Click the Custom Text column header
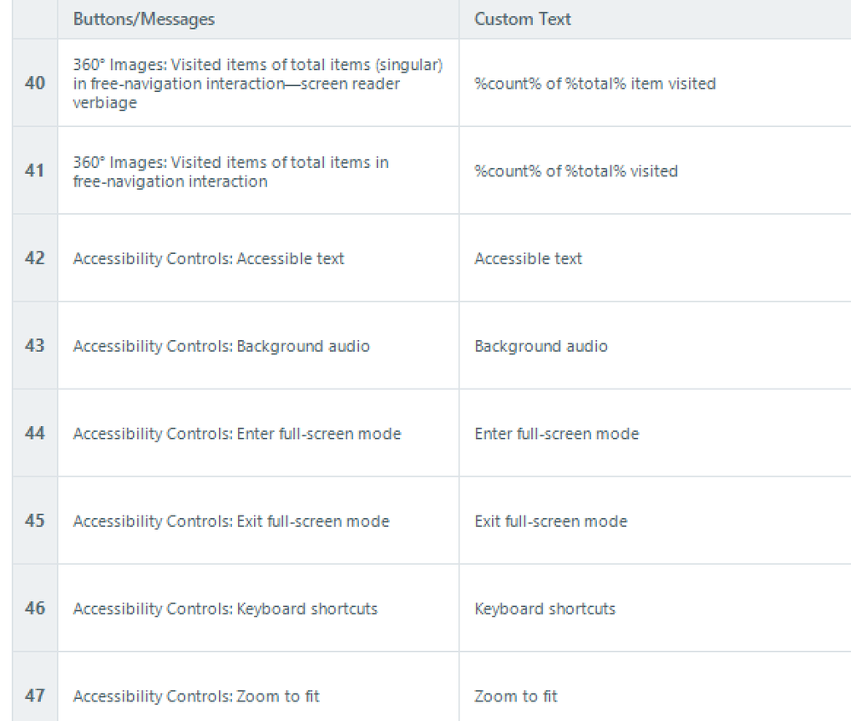851x721 pixels. 523,19
